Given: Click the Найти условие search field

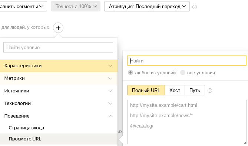Looking at the screenshot, I should 58,47.
